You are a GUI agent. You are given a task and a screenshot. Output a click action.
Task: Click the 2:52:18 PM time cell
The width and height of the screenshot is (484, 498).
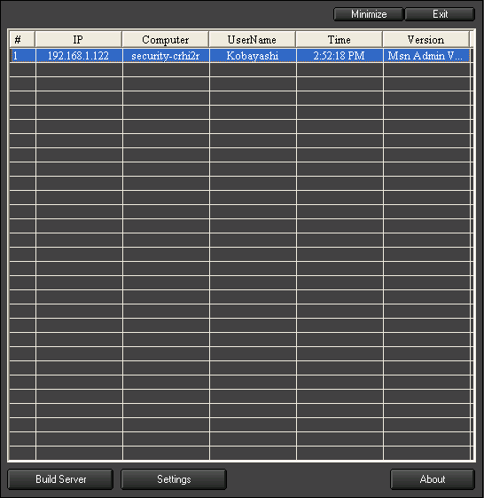pos(340,56)
